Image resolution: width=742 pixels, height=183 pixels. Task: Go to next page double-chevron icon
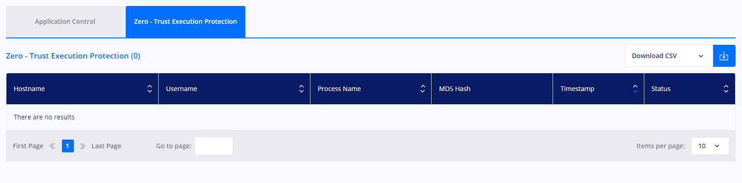coord(83,146)
